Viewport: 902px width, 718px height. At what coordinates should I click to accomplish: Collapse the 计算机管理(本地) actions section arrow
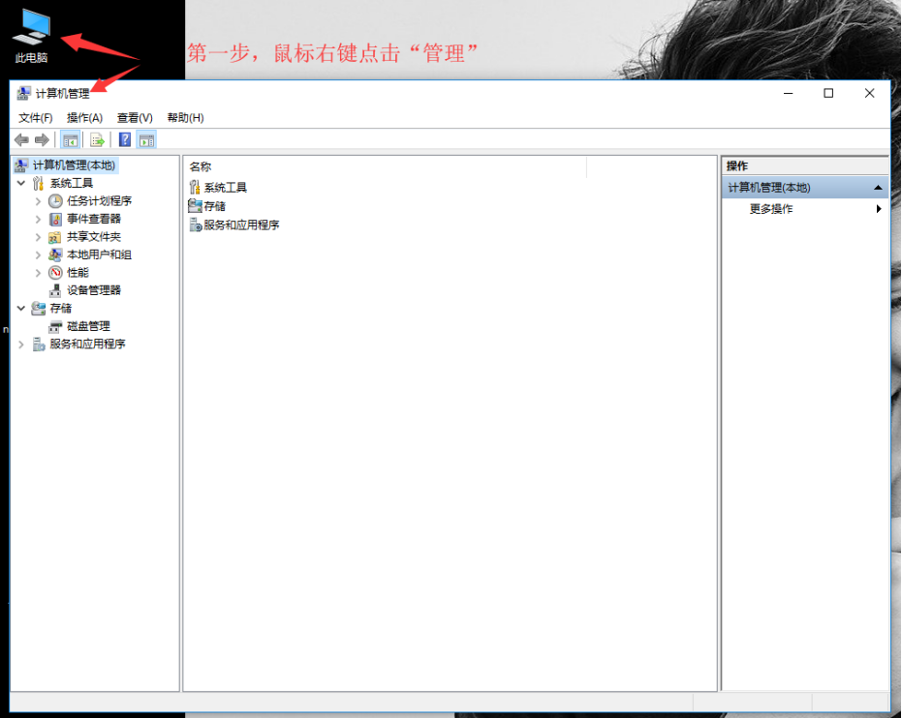coord(878,188)
